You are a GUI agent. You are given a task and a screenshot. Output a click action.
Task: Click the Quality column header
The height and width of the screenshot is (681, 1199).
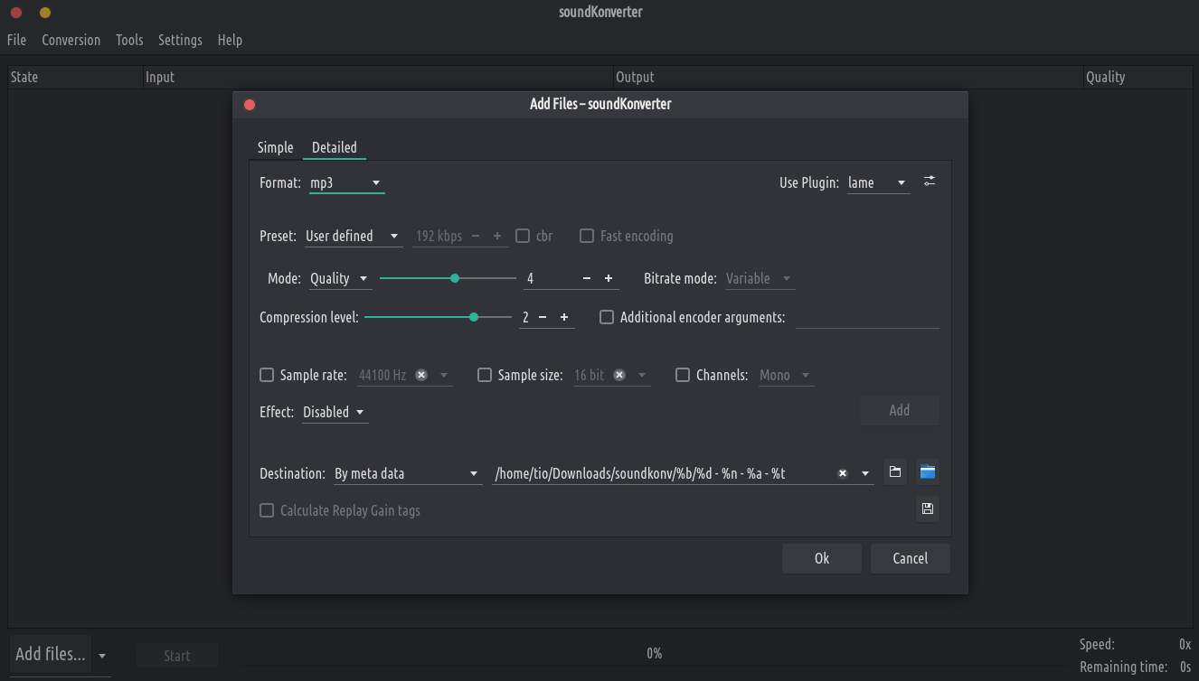click(x=1138, y=77)
